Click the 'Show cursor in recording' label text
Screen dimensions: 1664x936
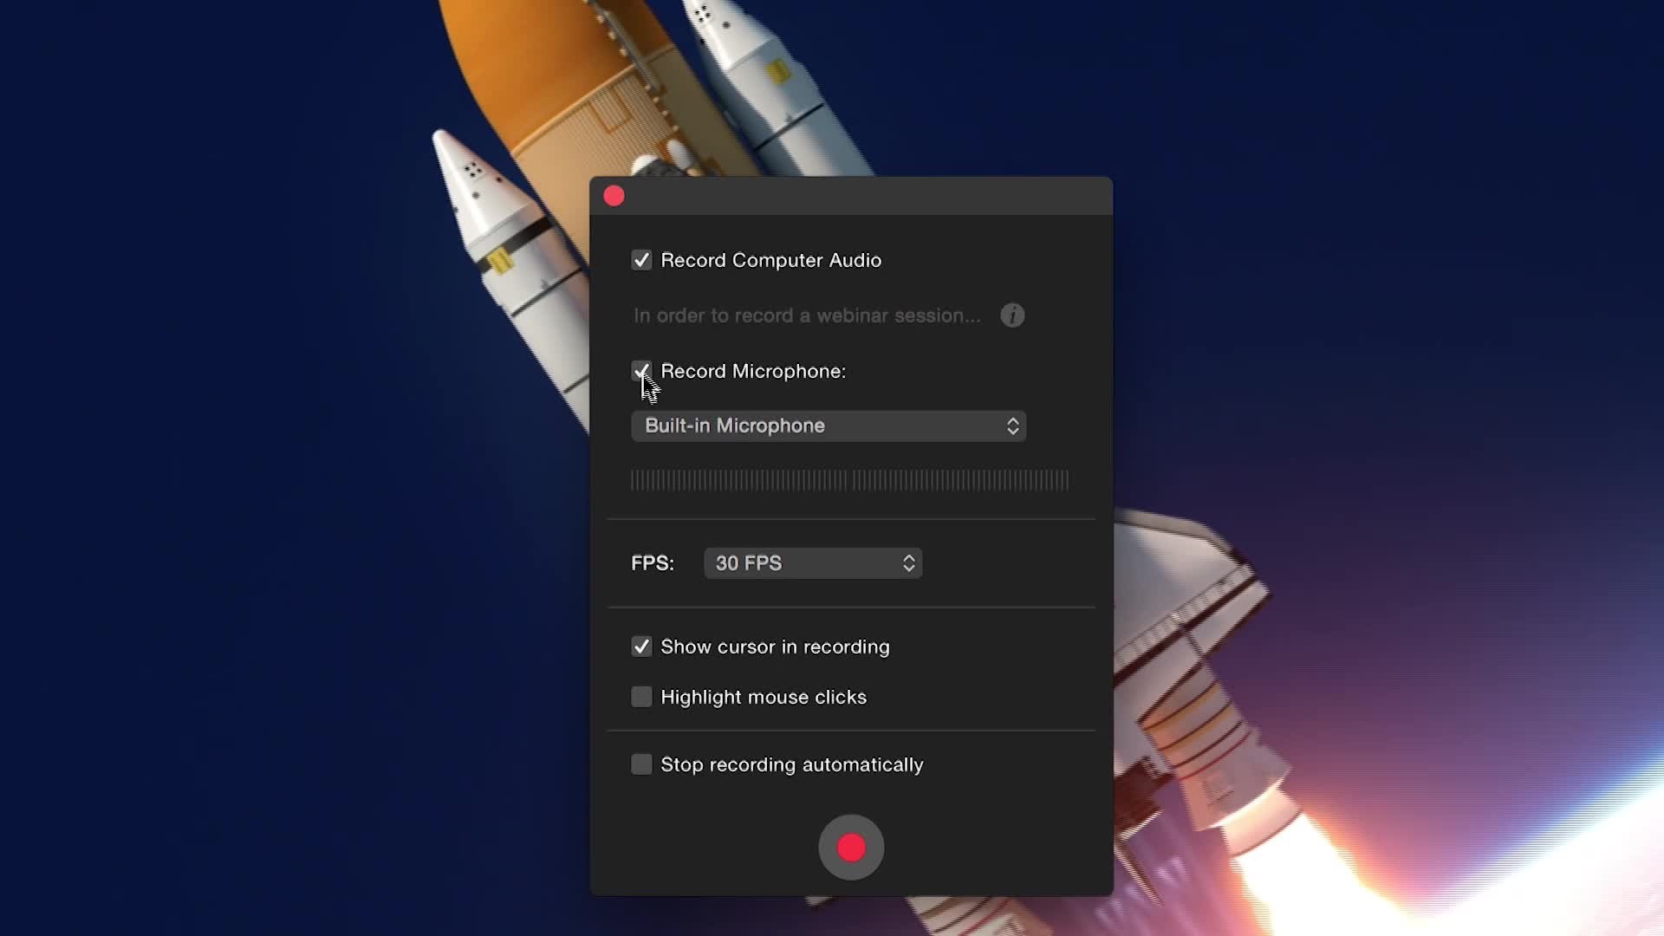tap(775, 647)
